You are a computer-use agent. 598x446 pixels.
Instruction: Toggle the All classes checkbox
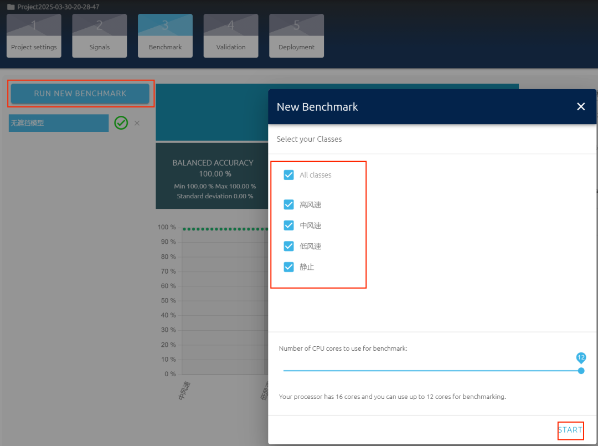pos(288,175)
